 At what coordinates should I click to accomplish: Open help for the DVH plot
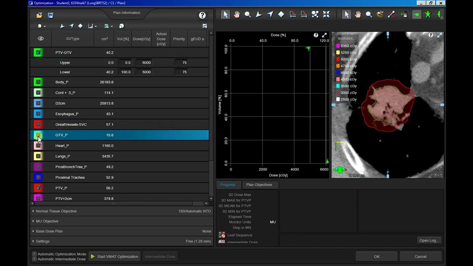click(316, 35)
